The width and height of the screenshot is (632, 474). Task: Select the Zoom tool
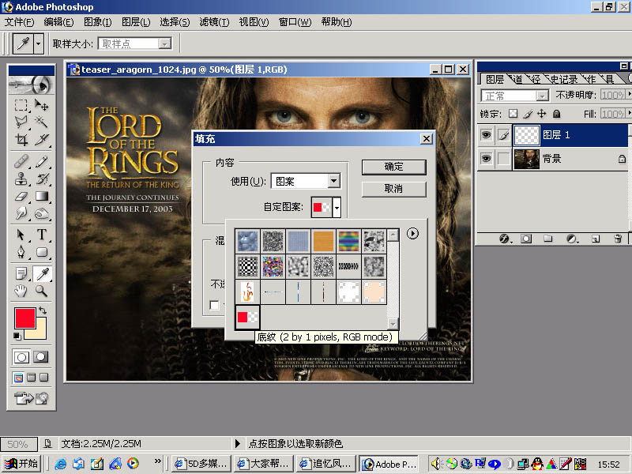point(42,291)
